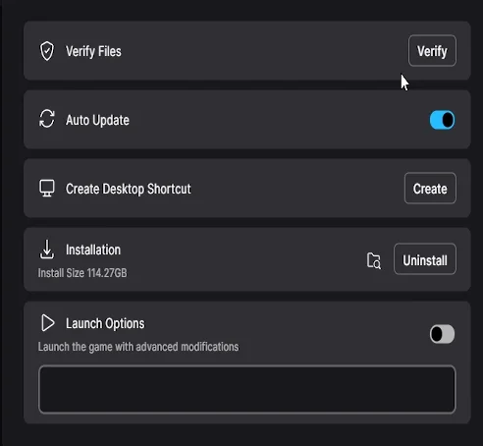The image size is (483, 446).
Task: Click the Verify Files shield icon
Action: 47,51
